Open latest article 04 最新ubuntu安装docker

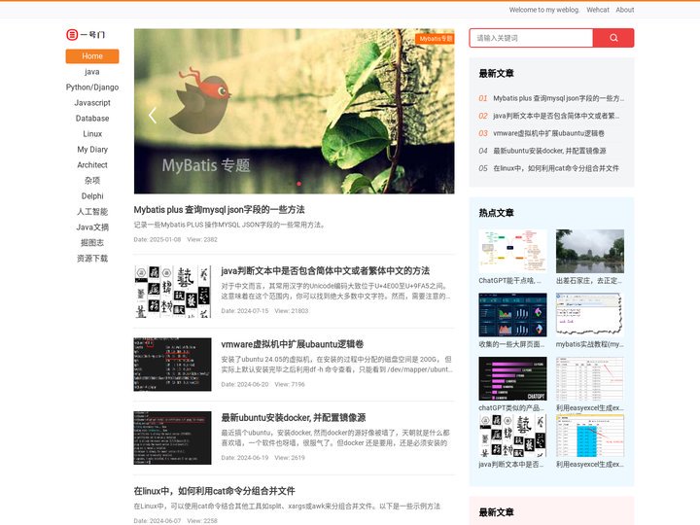[549, 151]
